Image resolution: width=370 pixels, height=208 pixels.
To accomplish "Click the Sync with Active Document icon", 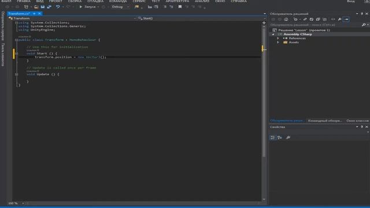I will (x=305, y=19).
